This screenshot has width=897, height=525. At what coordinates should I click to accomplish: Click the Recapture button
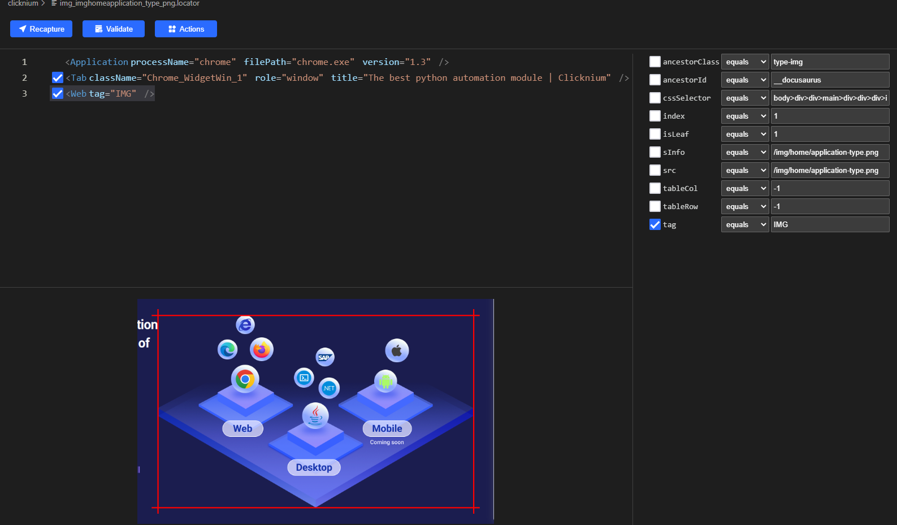click(41, 29)
